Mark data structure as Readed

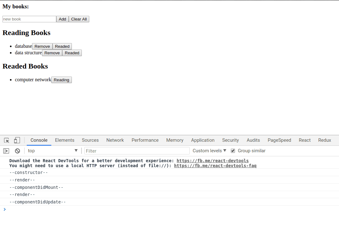[x=72, y=53]
